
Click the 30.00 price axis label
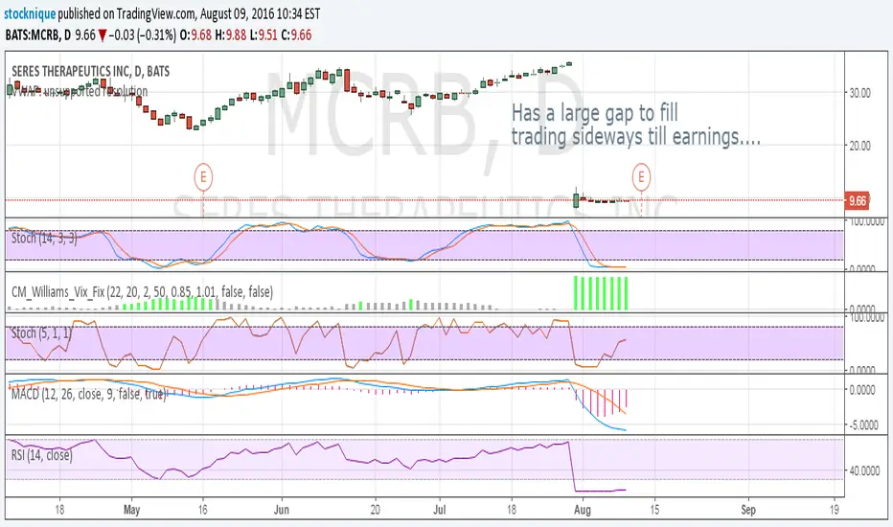[859, 93]
